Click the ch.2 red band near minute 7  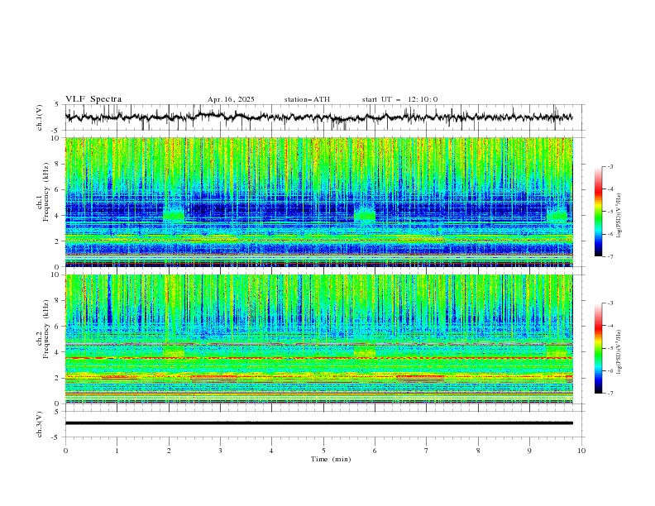coord(420,377)
